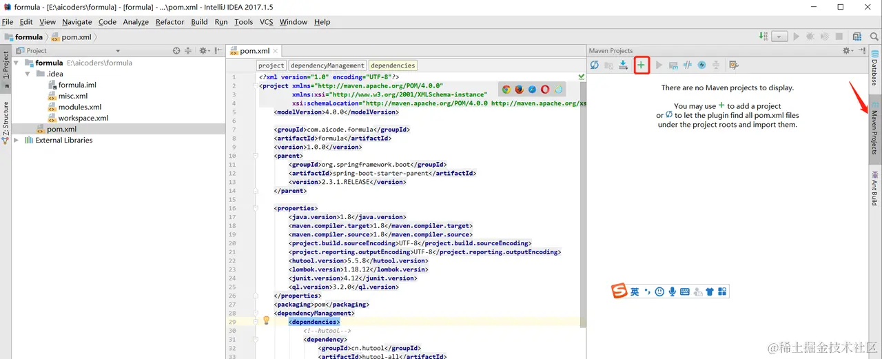Click Scroll from Source target icon
This screenshot has width=882, height=359.
tap(176, 50)
